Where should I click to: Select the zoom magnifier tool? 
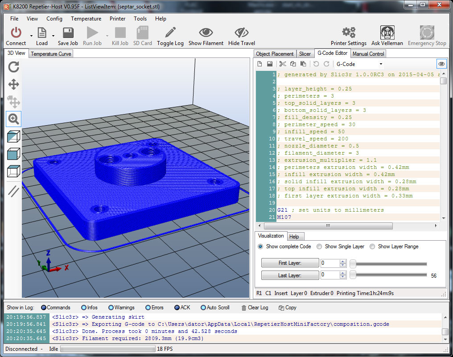[x=13, y=119]
